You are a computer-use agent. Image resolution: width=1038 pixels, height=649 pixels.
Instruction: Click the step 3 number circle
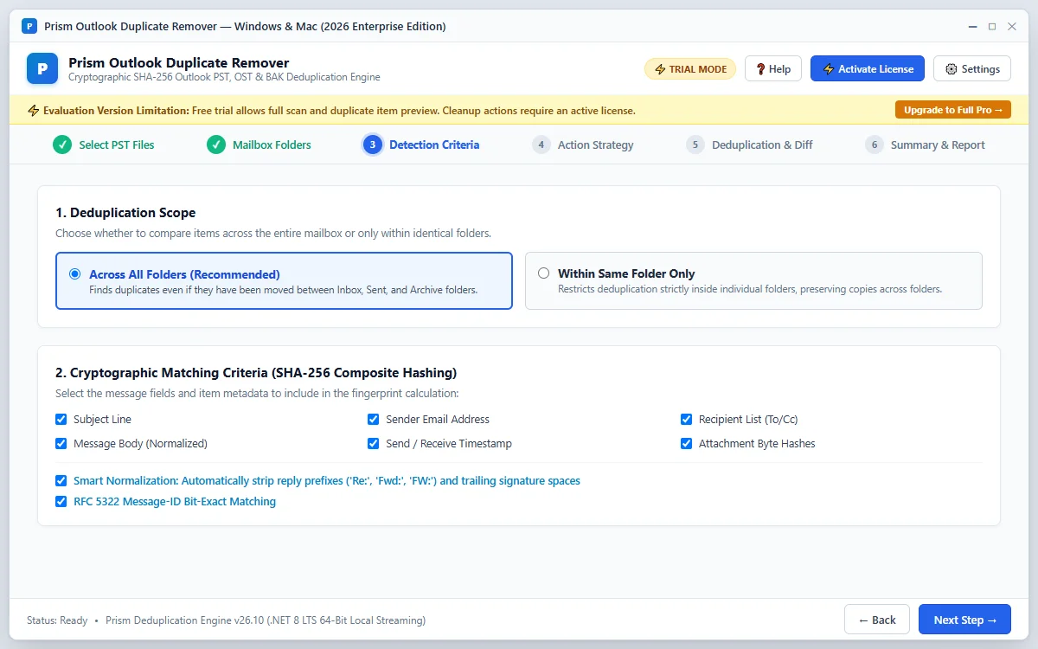click(373, 145)
